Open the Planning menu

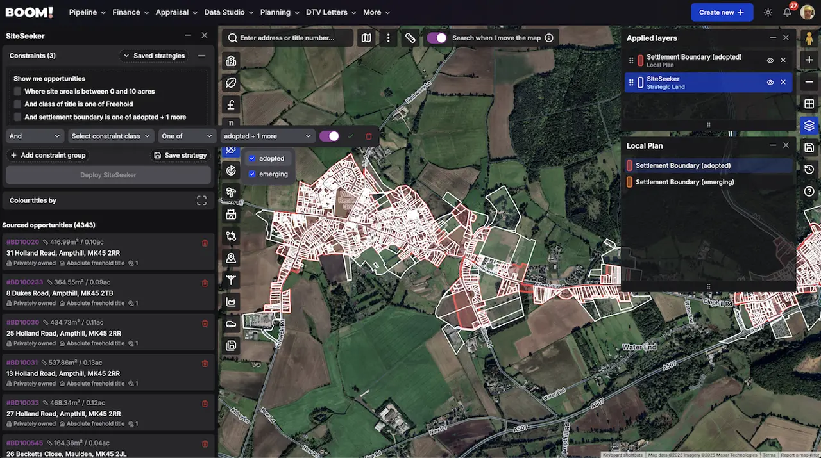280,12
